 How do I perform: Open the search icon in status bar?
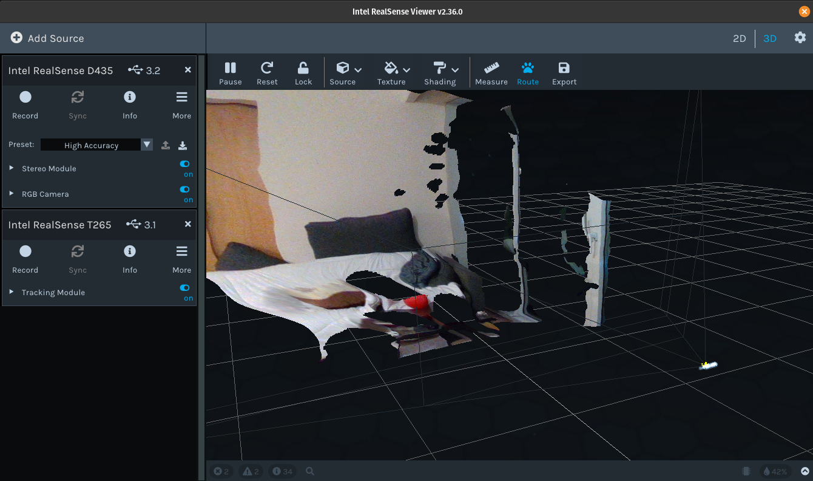pyautogui.click(x=310, y=471)
